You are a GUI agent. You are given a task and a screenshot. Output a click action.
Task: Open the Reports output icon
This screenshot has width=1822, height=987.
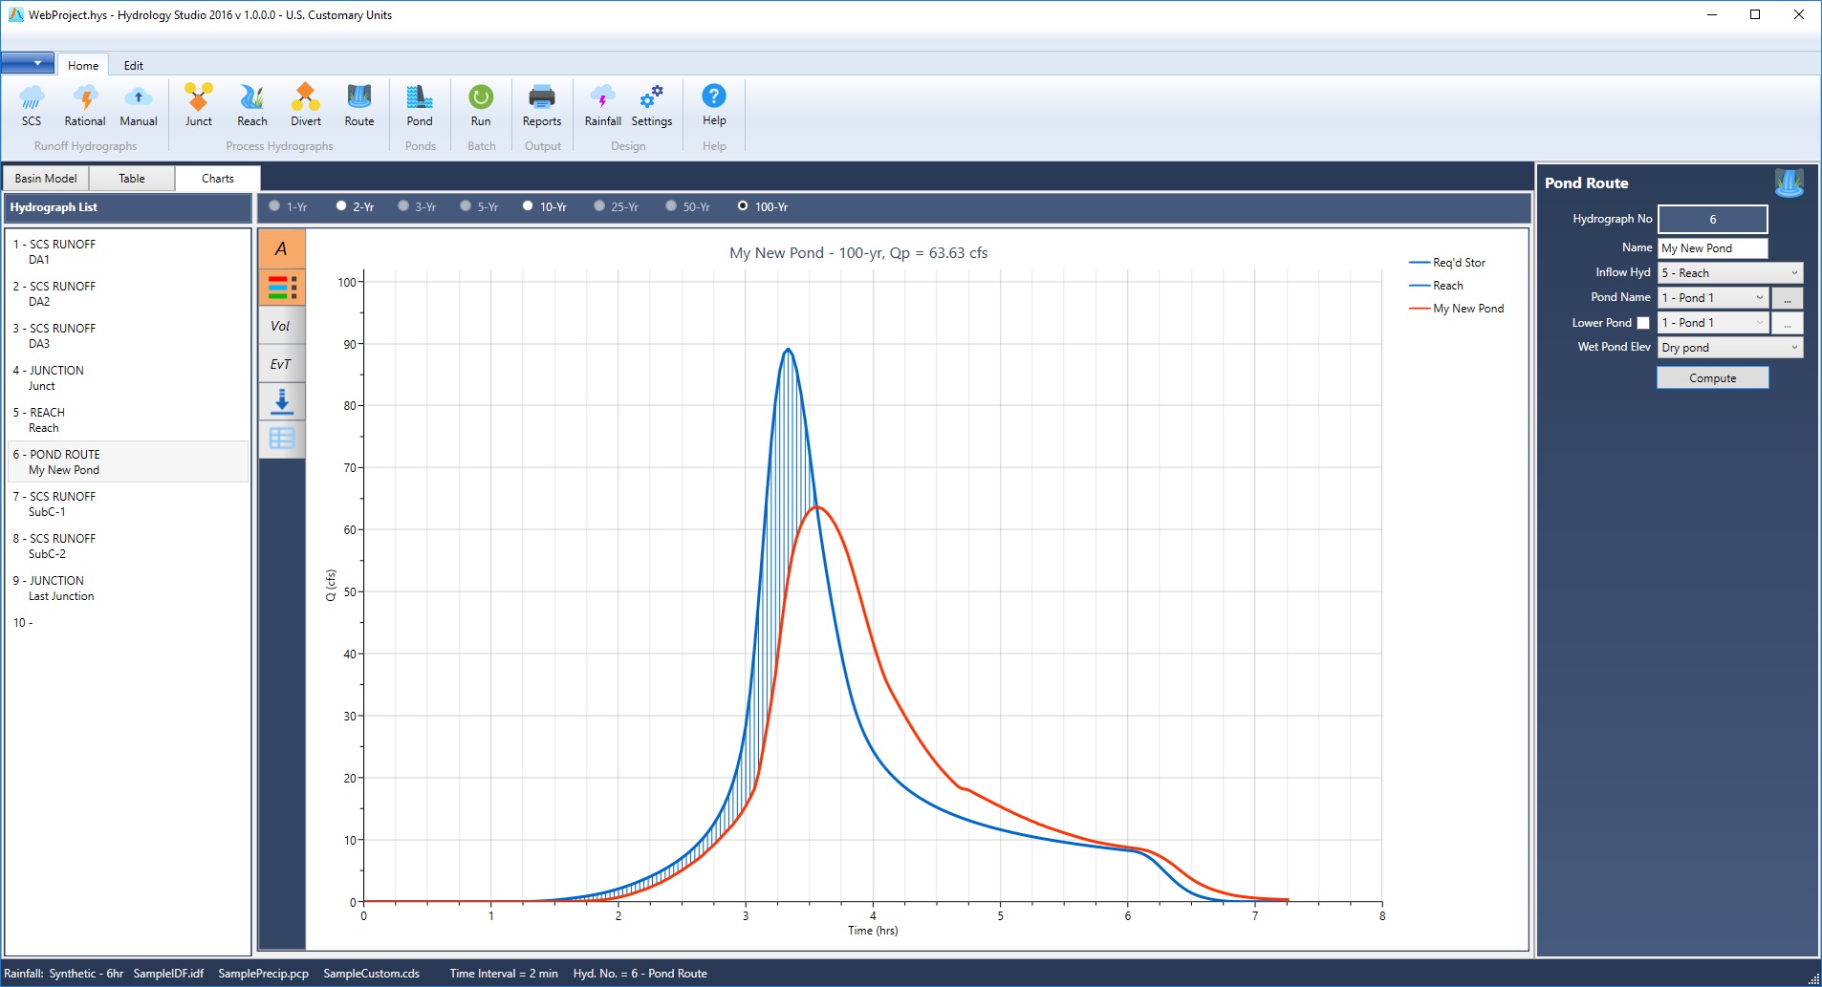coord(542,105)
